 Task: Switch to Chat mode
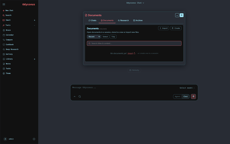pyautogui.click(x=186, y=97)
